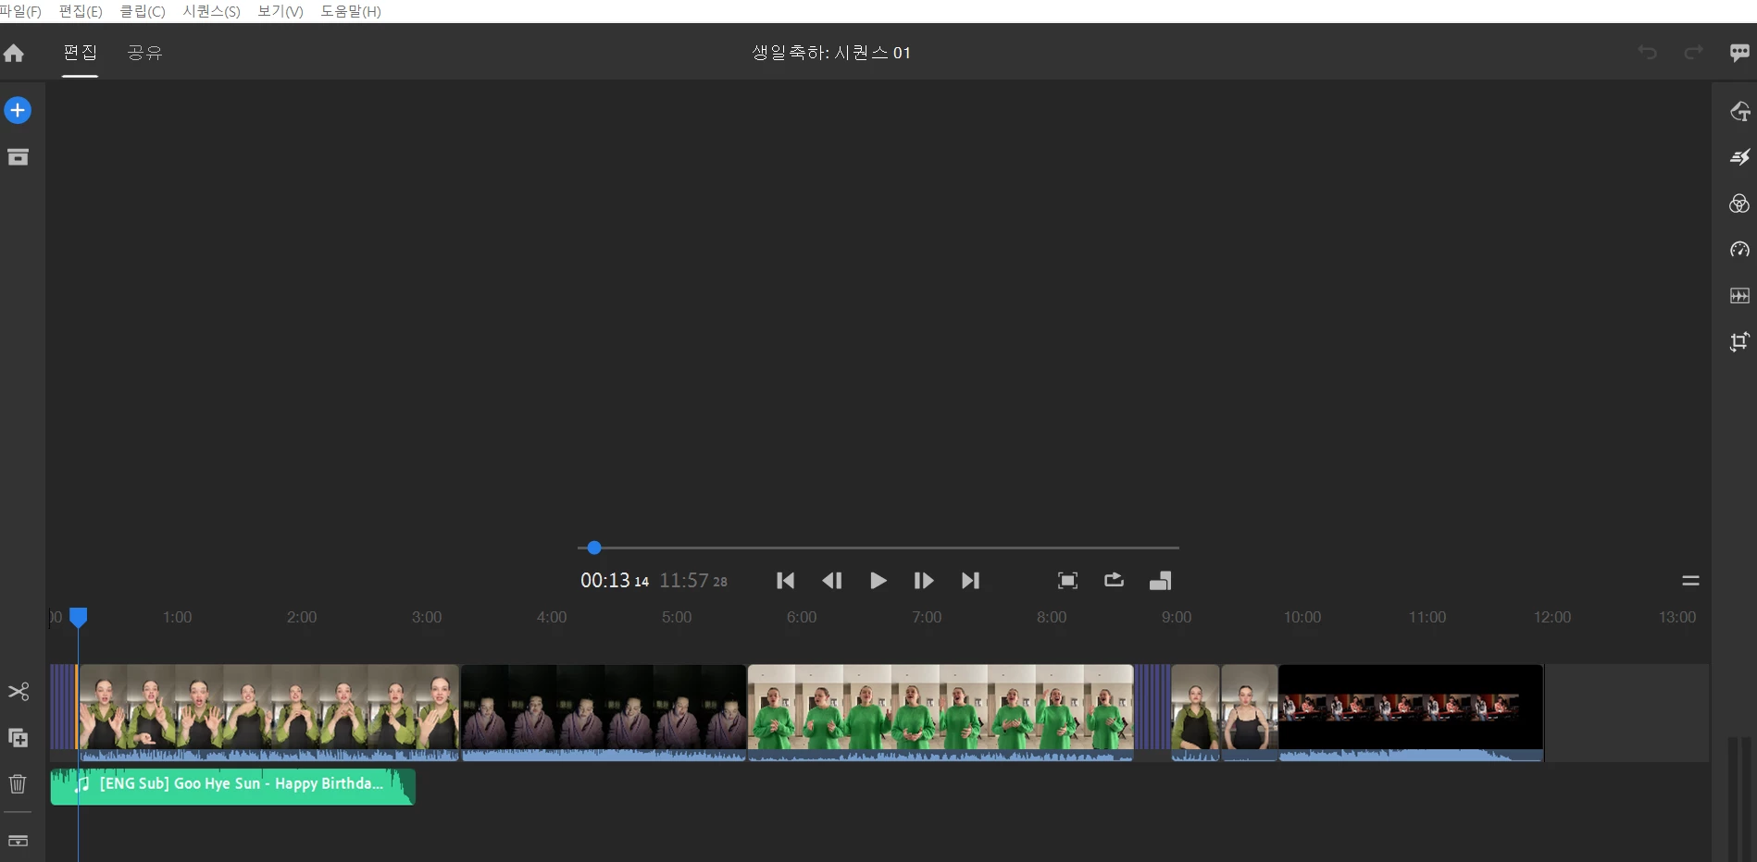Open the feedback speech bubble icon
The height and width of the screenshot is (862, 1757).
1739,53
